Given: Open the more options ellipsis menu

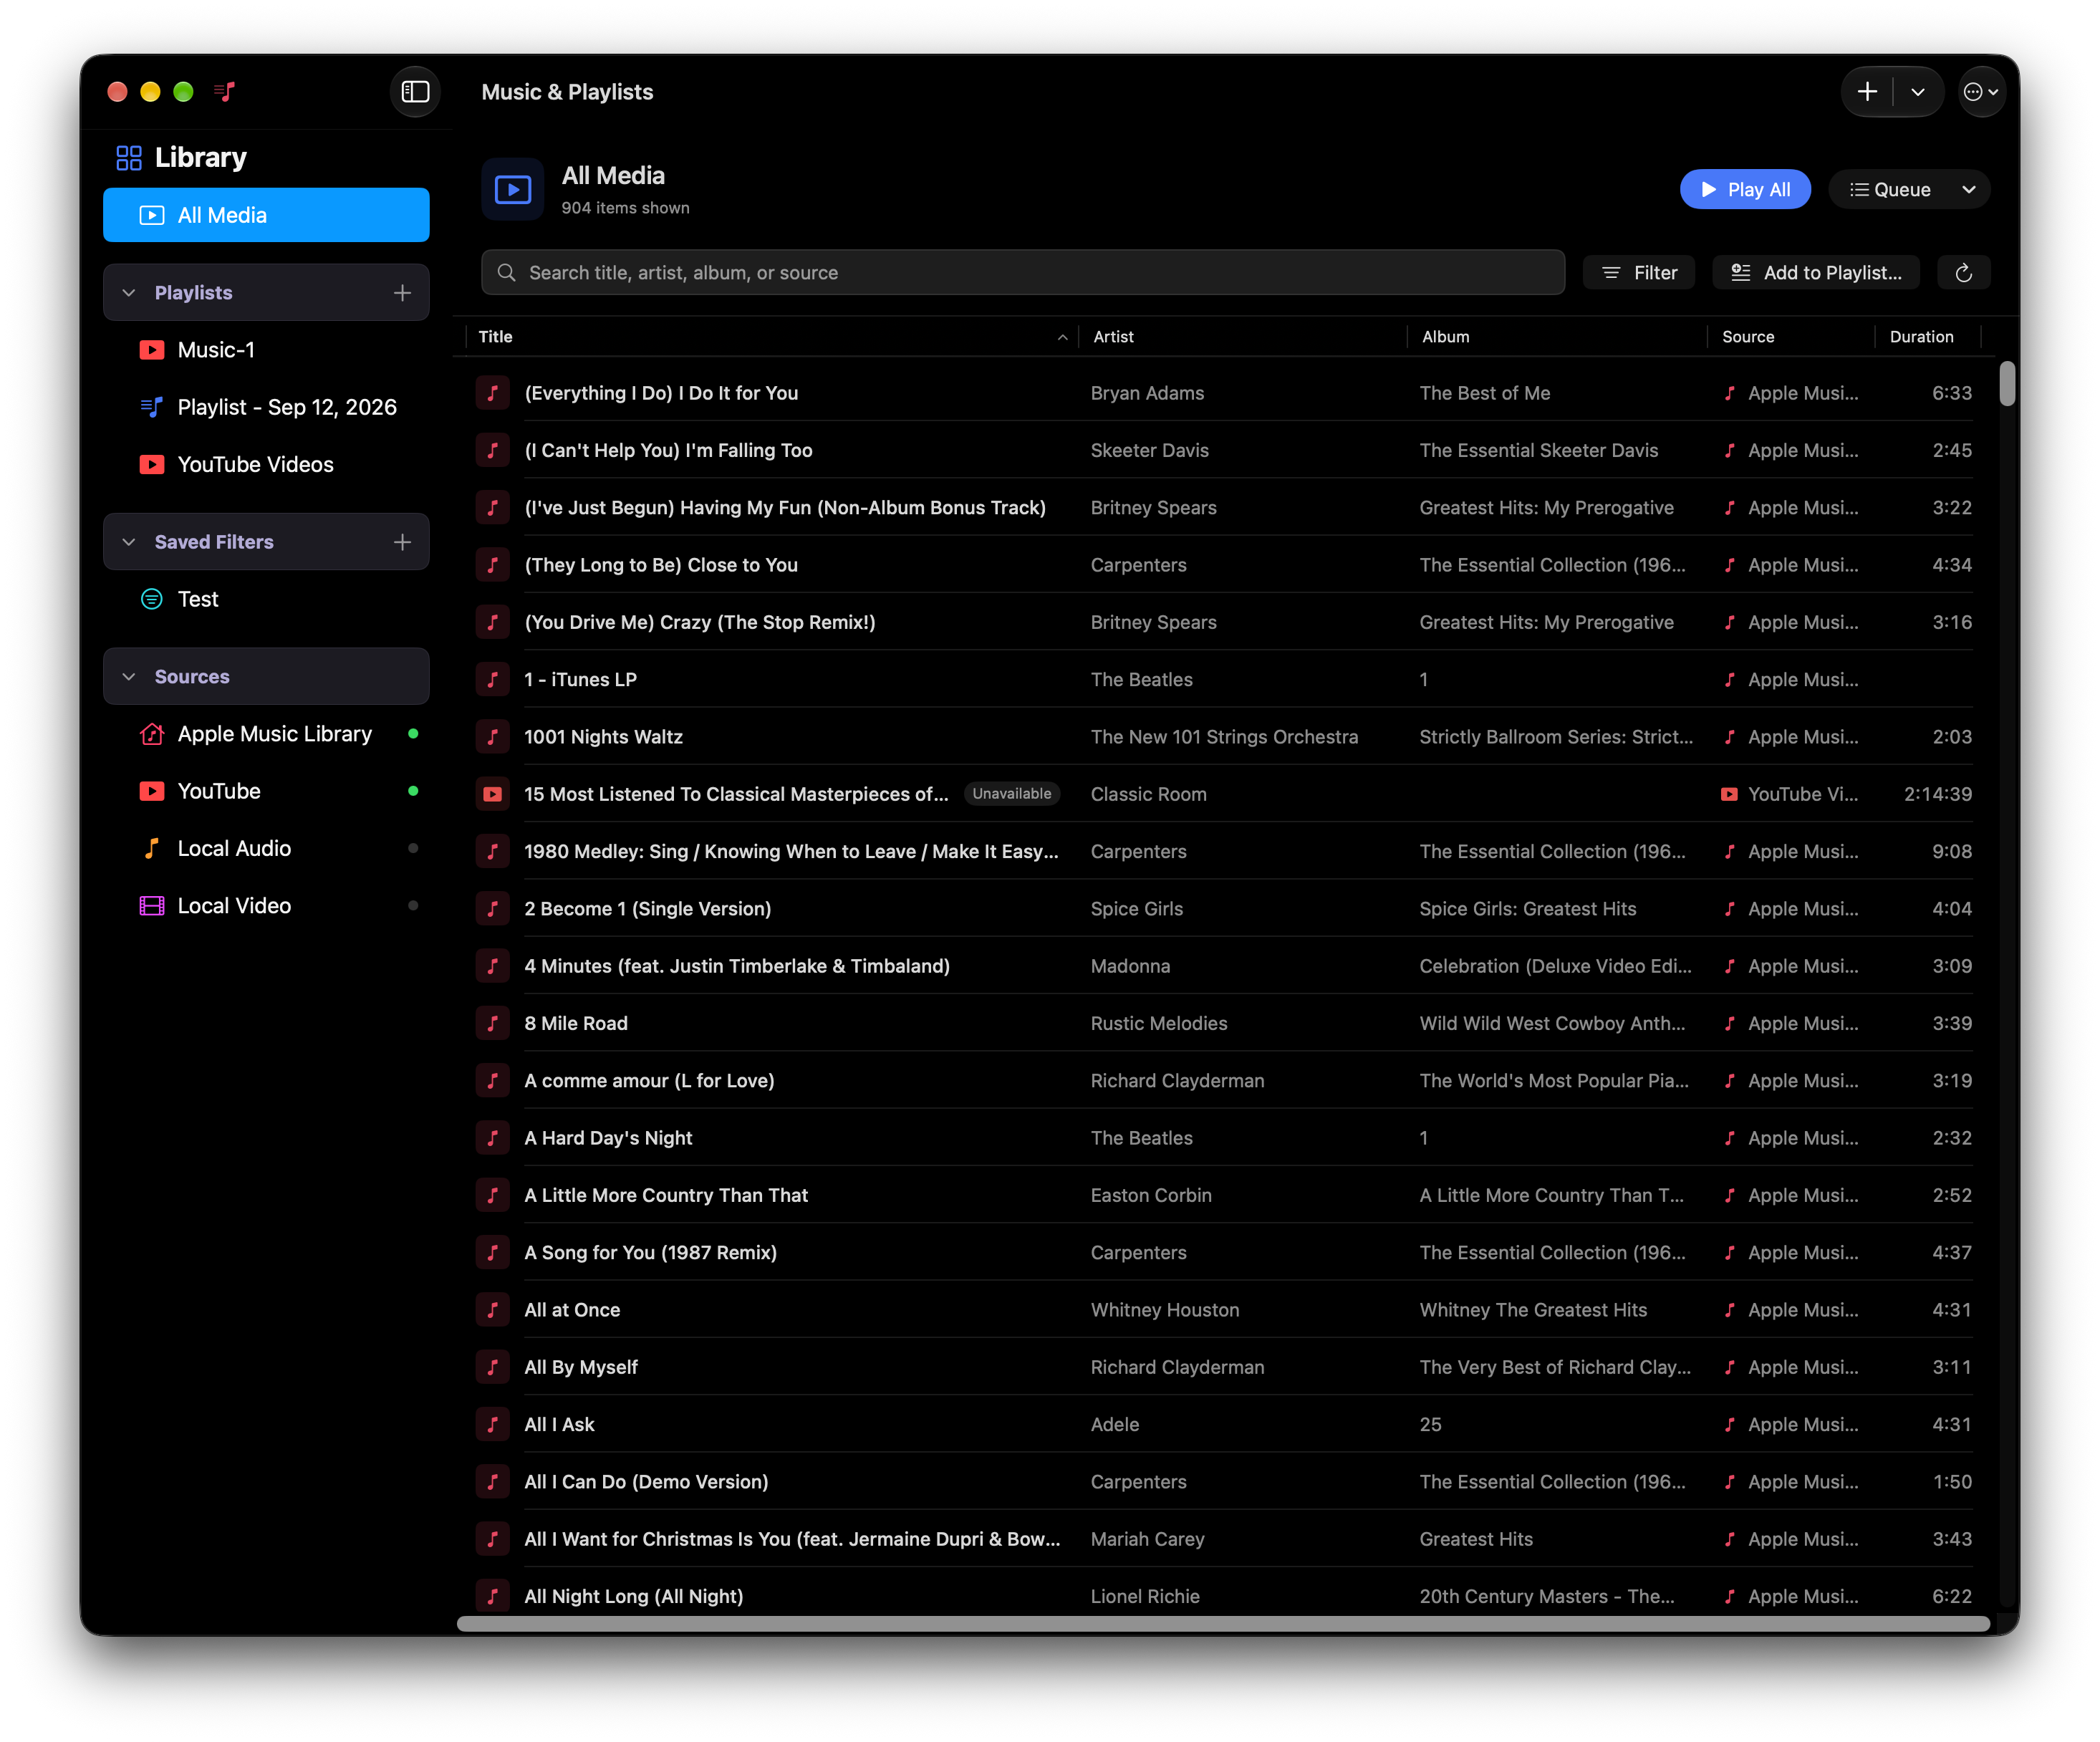Looking at the screenshot, I should tap(1980, 92).
